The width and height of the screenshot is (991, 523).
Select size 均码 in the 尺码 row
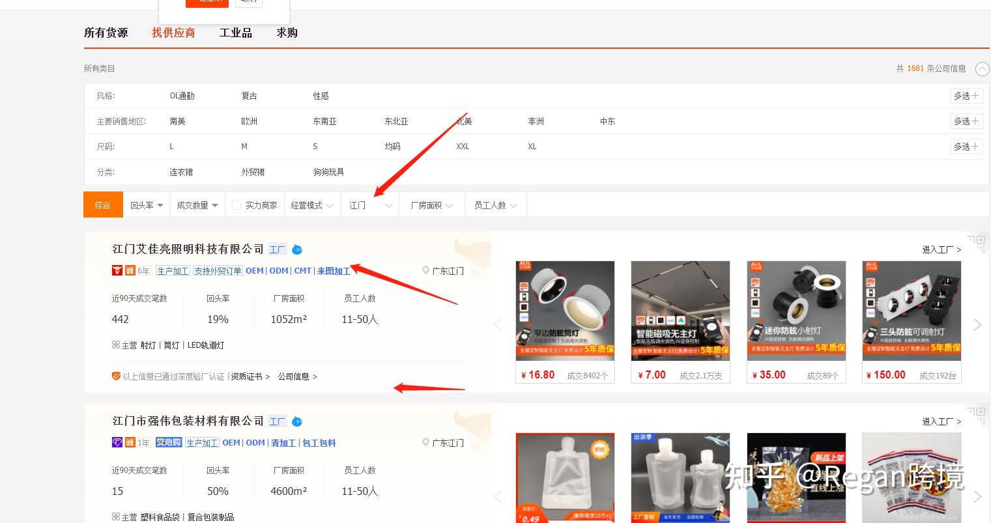pyautogui.click(x=392, y=147)
